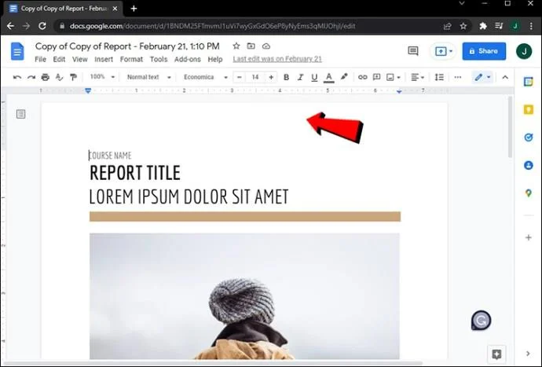The width and height of the screenshot is (542, 367).
Task: Click the line spacing icon
Action: click(x=439, y=77)
